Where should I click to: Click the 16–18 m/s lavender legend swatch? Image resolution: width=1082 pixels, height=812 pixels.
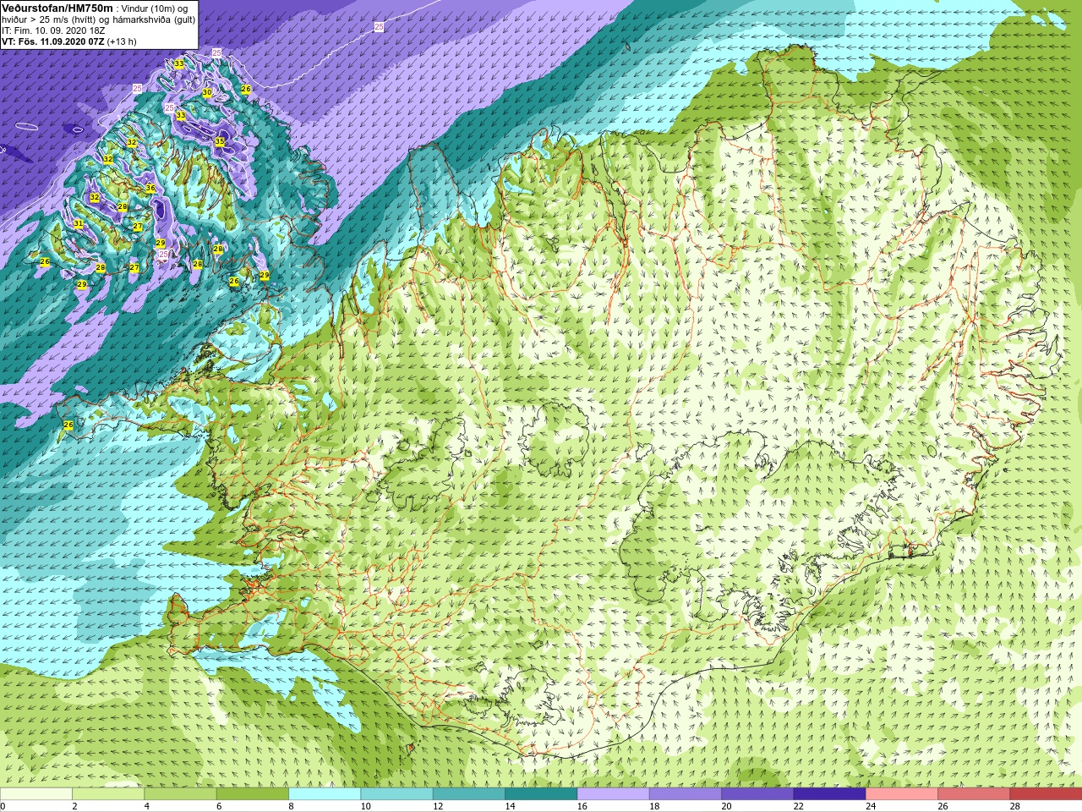tap(613, 794)
